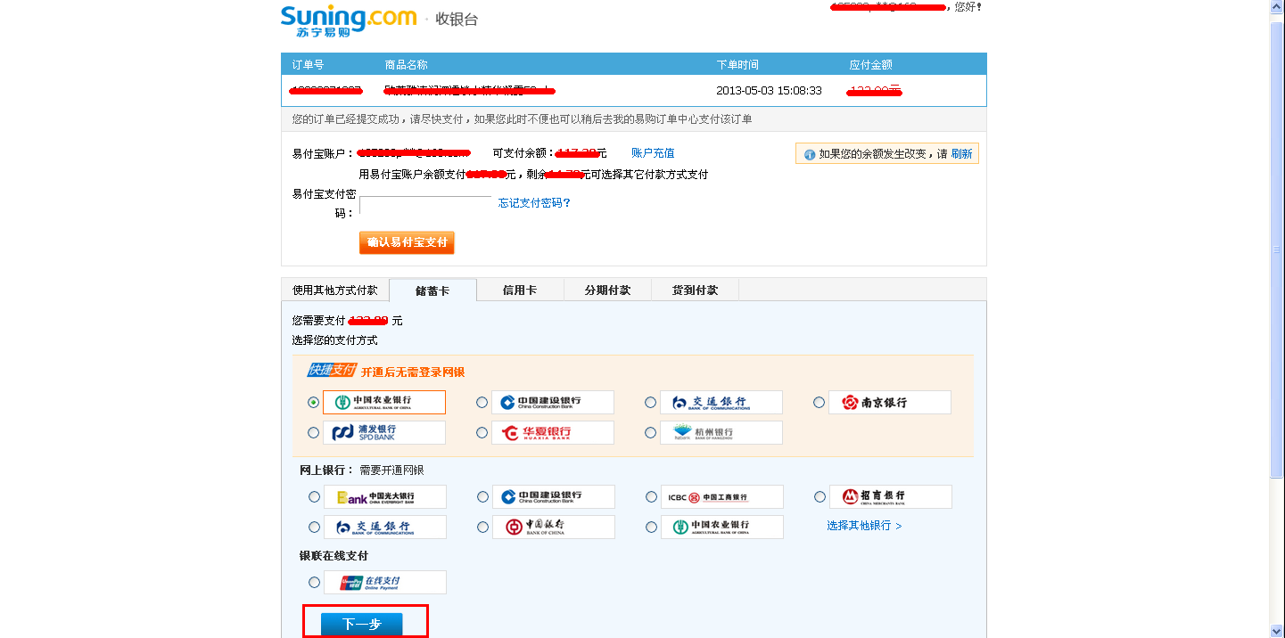Select the China Merchants Bank logo
This screenshot has height=638, width=1285.
(x=890, y=497)
